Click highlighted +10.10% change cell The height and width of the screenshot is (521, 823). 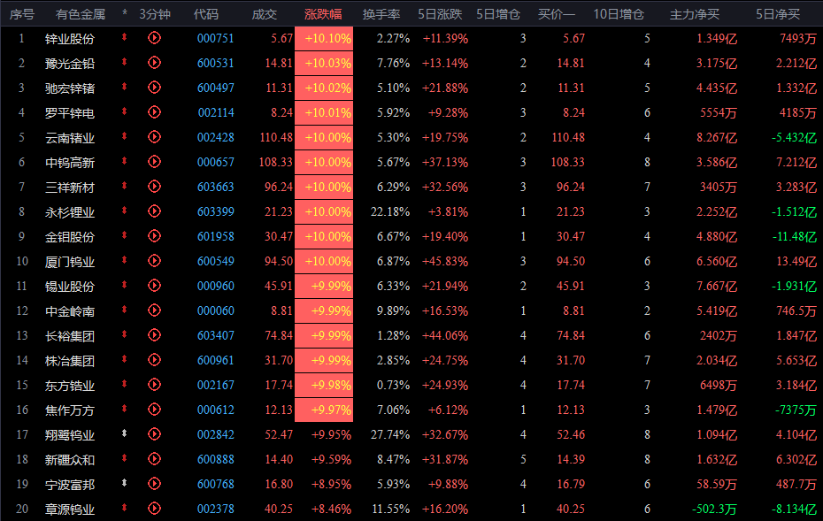(x=324, y=38)
